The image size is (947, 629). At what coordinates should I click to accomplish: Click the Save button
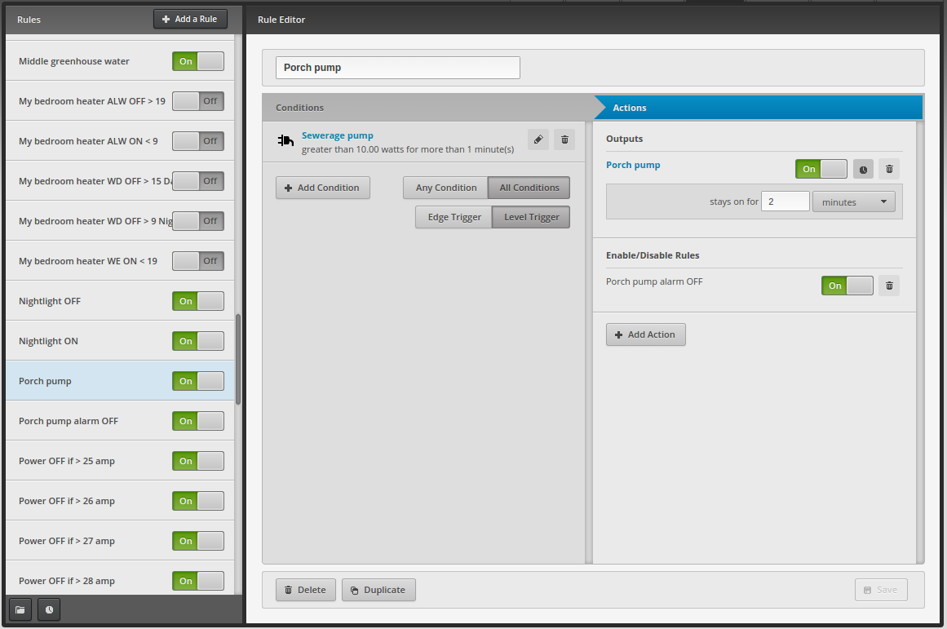click(881, 590)
